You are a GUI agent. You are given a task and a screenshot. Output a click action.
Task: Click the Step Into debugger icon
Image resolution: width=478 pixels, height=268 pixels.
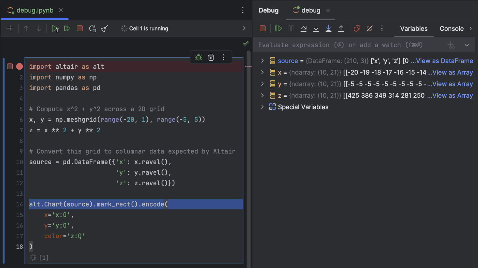316,28
